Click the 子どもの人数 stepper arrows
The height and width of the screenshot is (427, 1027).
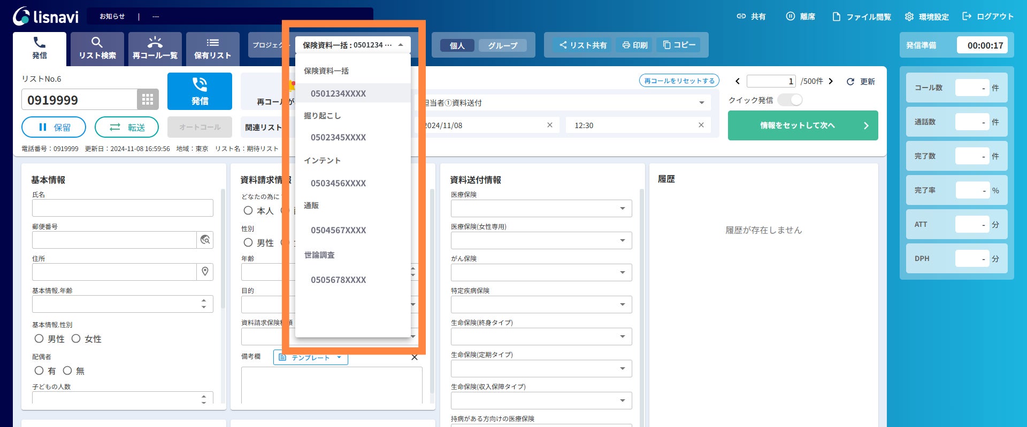(x=204, y=399)
